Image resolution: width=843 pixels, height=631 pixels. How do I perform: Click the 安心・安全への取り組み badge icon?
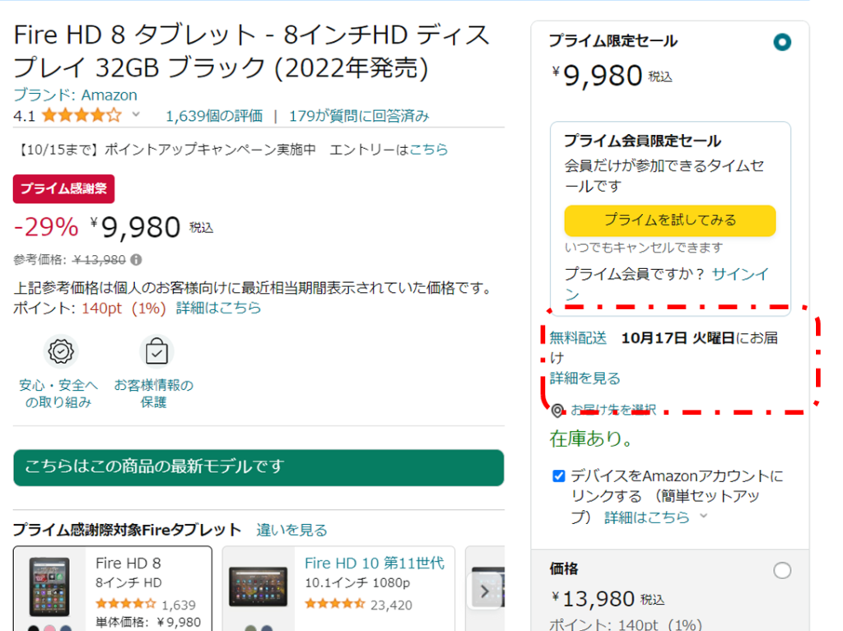coord(61,351)
